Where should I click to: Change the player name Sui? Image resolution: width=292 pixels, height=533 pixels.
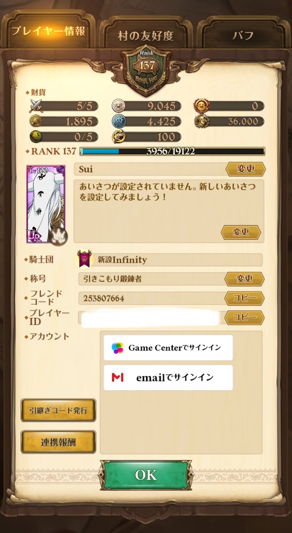pos(245,169)
